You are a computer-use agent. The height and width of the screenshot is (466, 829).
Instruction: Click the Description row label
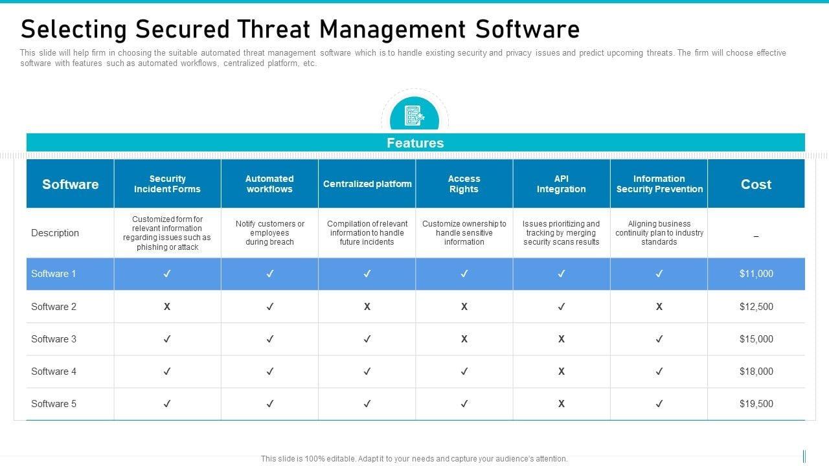tap(55, 233)
